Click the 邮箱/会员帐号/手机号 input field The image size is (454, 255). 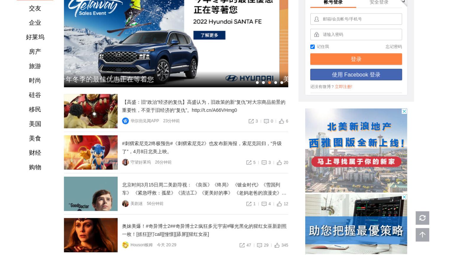point(356,19)
